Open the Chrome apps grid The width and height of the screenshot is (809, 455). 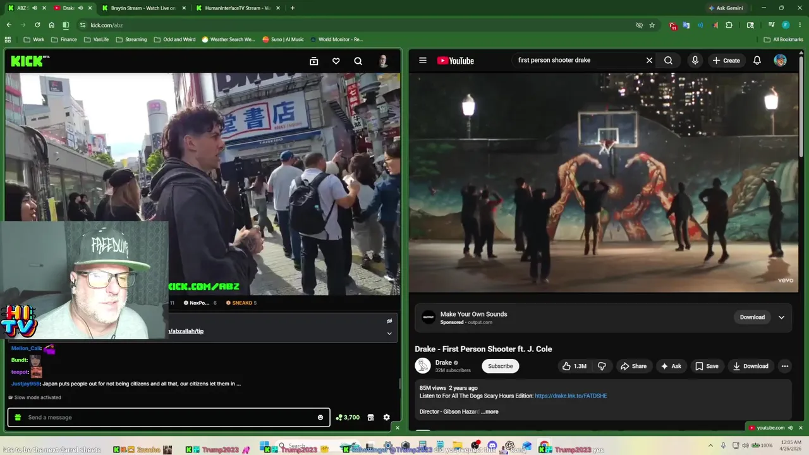[8, 39]
